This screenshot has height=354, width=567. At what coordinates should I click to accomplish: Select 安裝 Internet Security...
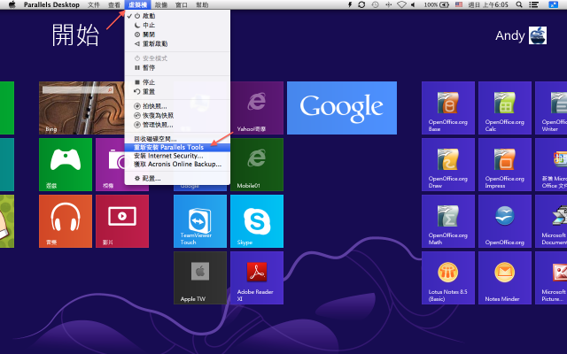point(177,156)
